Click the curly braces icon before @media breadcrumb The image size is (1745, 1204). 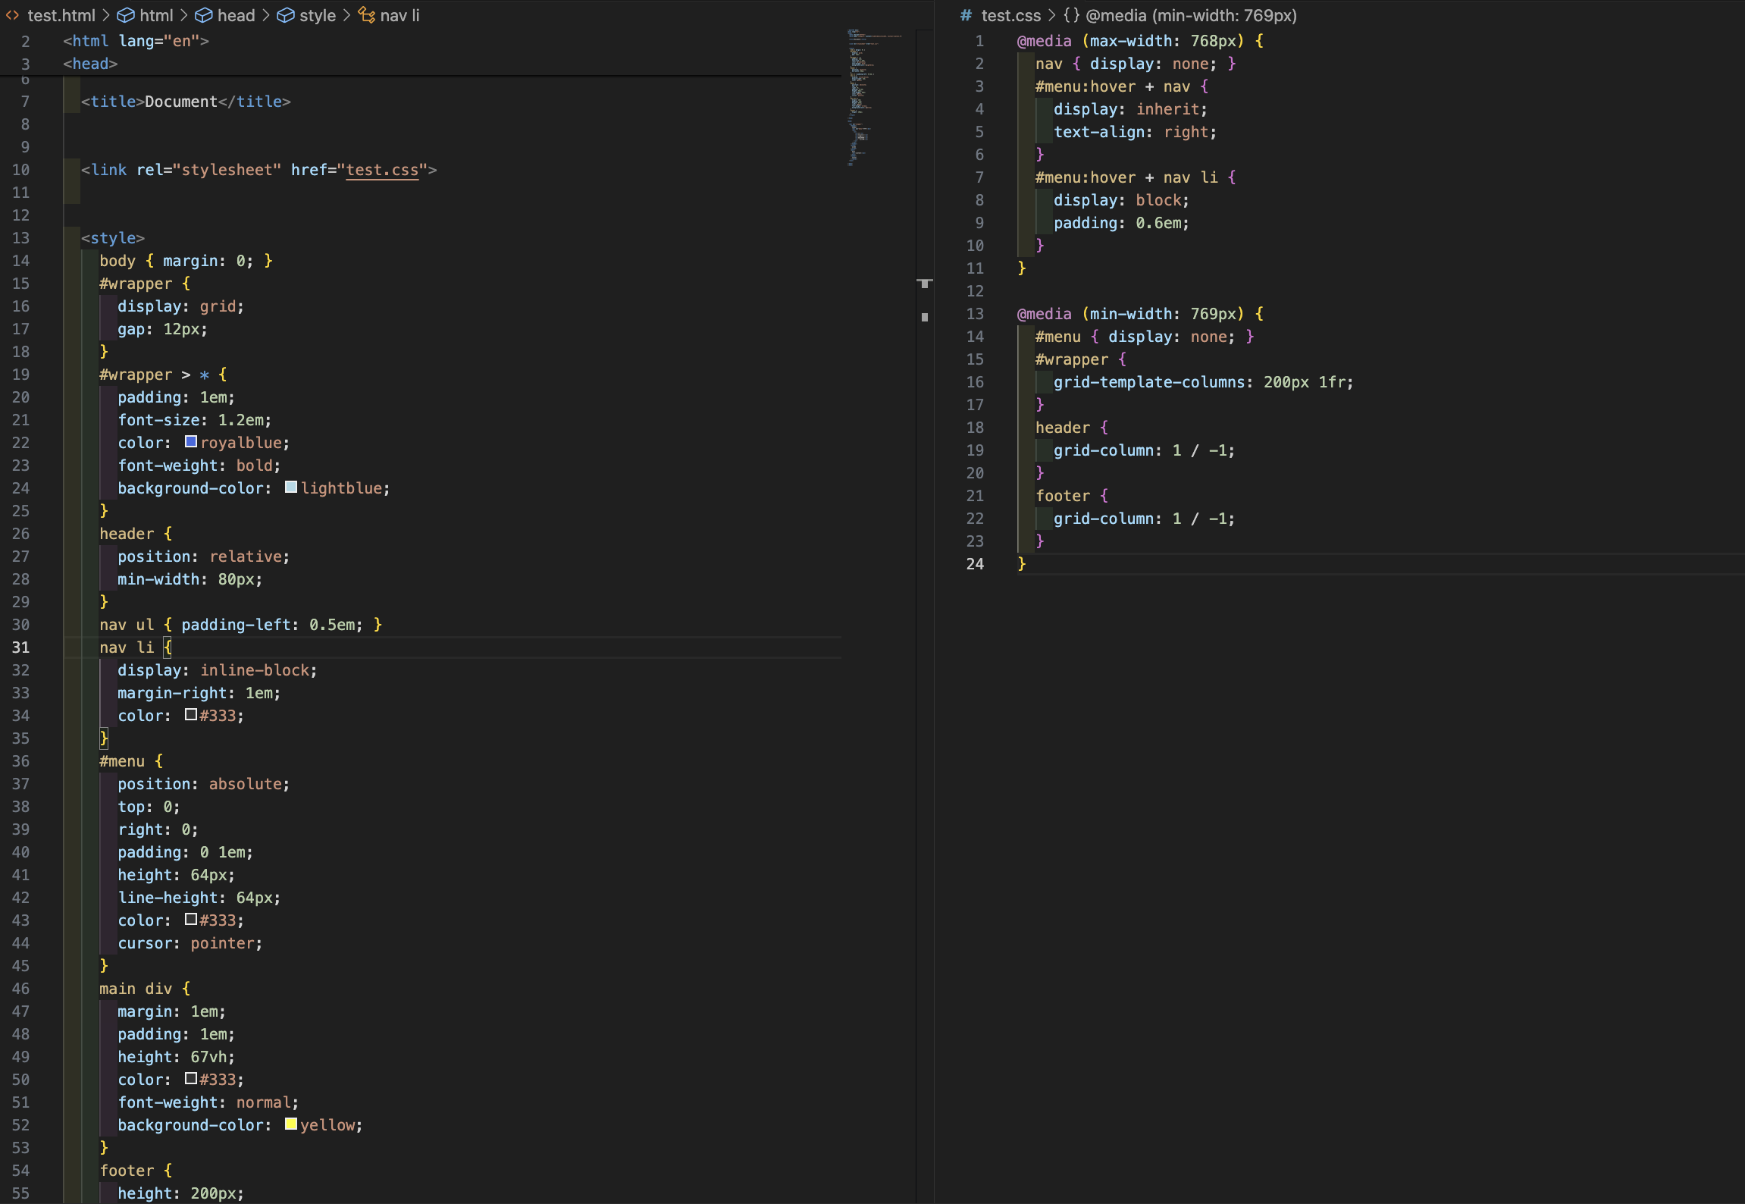pos(1071,15)
